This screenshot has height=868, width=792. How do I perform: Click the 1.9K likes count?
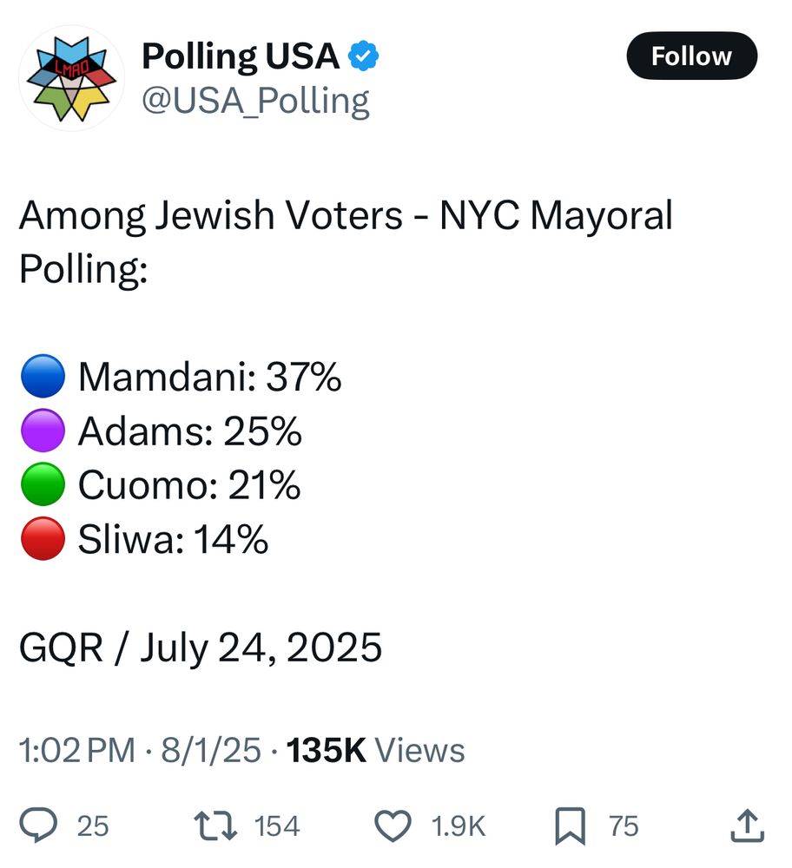click(458, 826)
